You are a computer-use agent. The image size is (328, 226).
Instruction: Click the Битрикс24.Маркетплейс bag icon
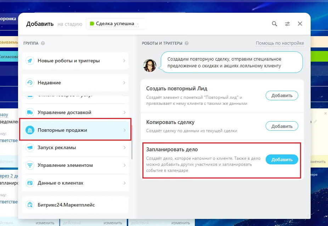(30, 205)
